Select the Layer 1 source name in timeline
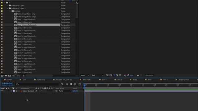Viewport: 198px width, 111px height. coord(28,91)
